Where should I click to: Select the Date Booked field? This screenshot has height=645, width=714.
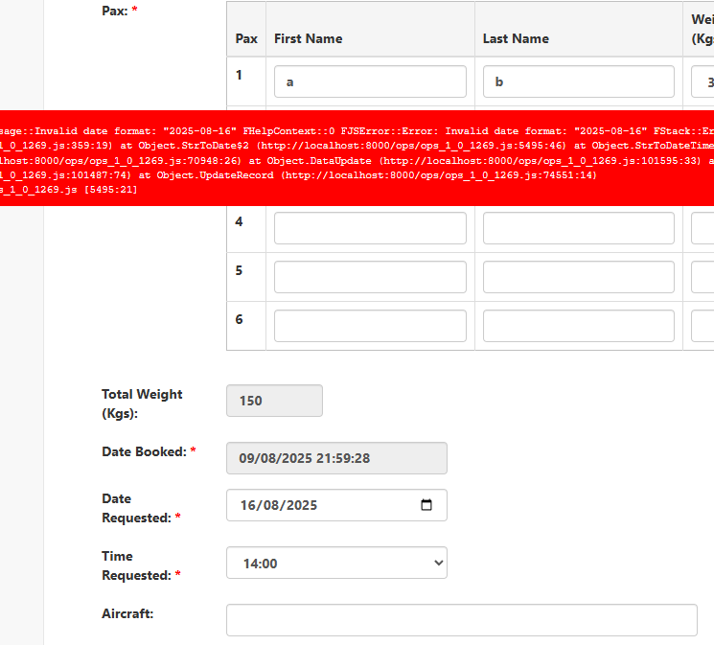coord(336,458)
